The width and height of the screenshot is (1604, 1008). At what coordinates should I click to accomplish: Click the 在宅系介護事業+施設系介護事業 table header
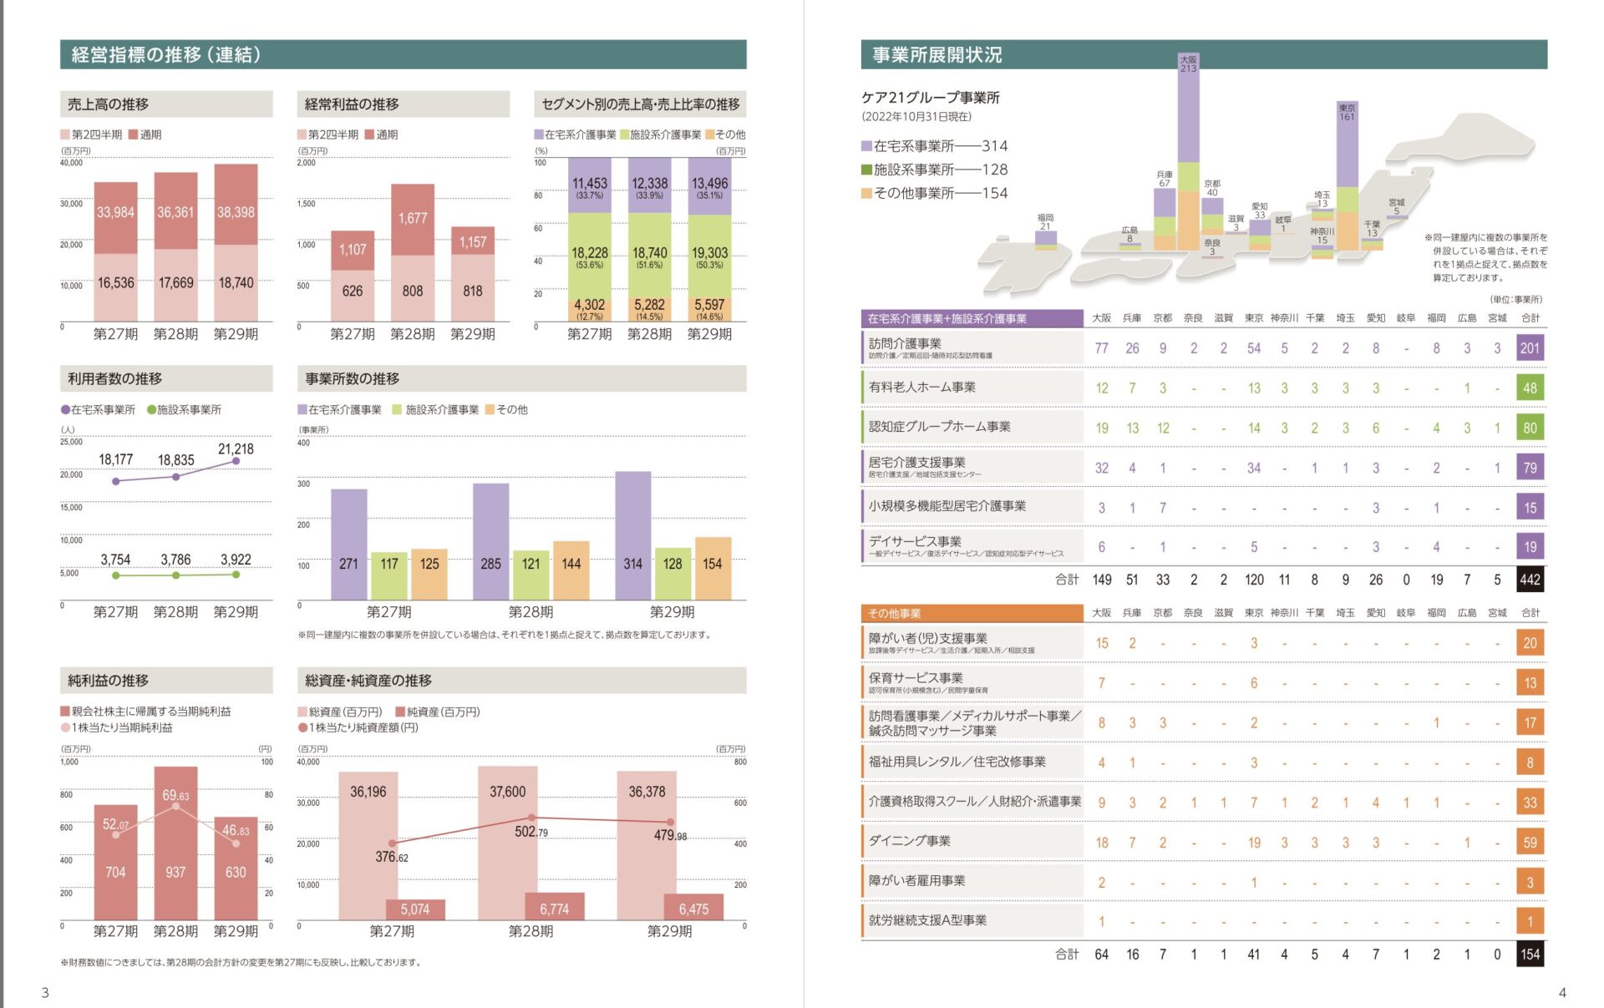pos(972,318)
